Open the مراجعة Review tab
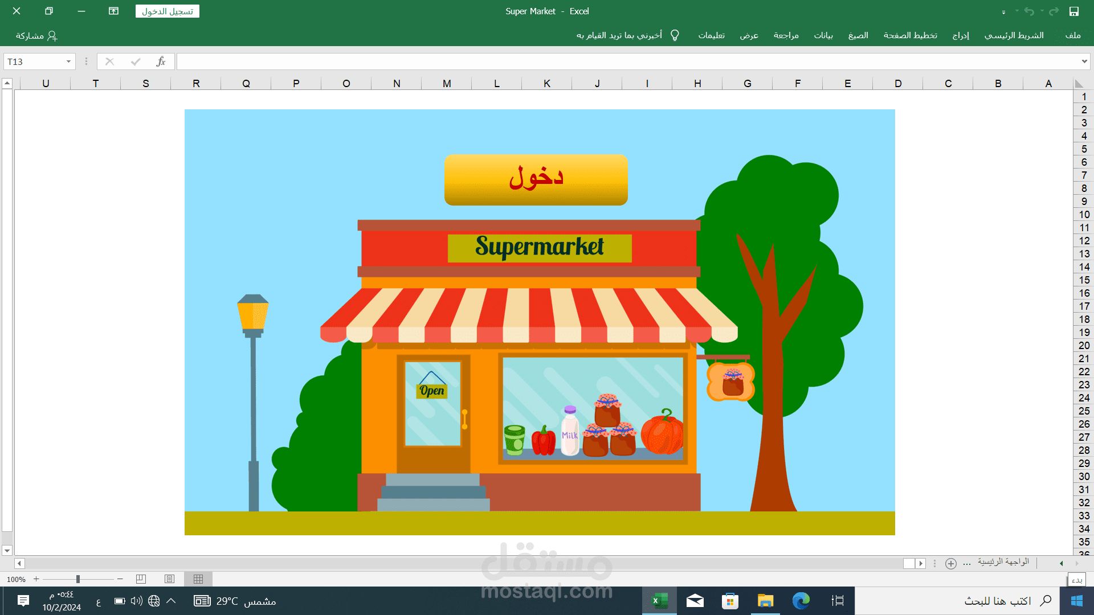1094x615 pixels. [786, 35]
